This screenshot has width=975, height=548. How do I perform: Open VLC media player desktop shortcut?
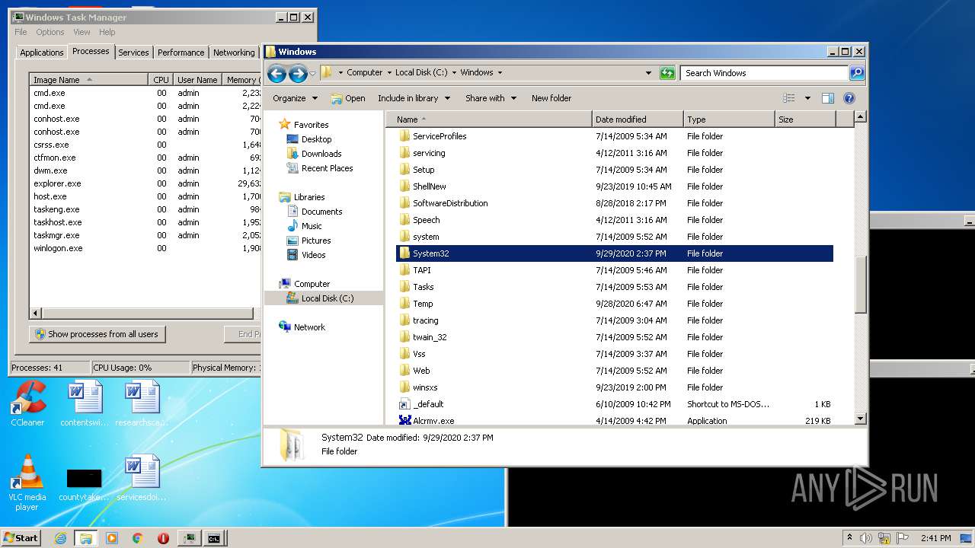tap(27, 483)
